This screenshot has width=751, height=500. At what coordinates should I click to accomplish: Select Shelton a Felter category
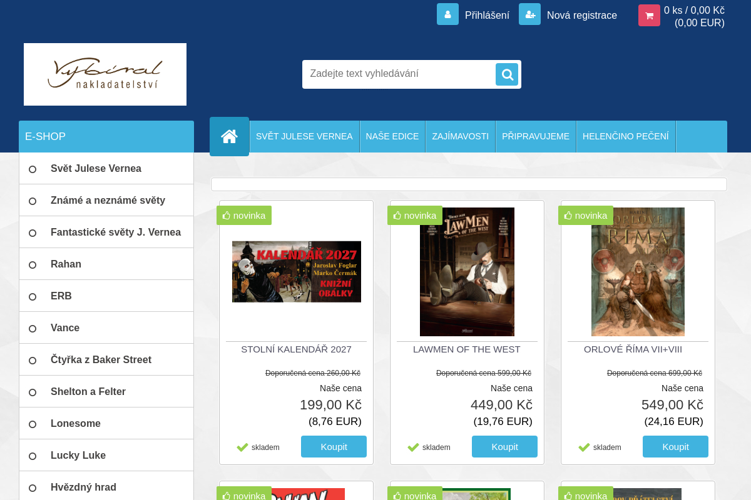(x=106, y=392)
